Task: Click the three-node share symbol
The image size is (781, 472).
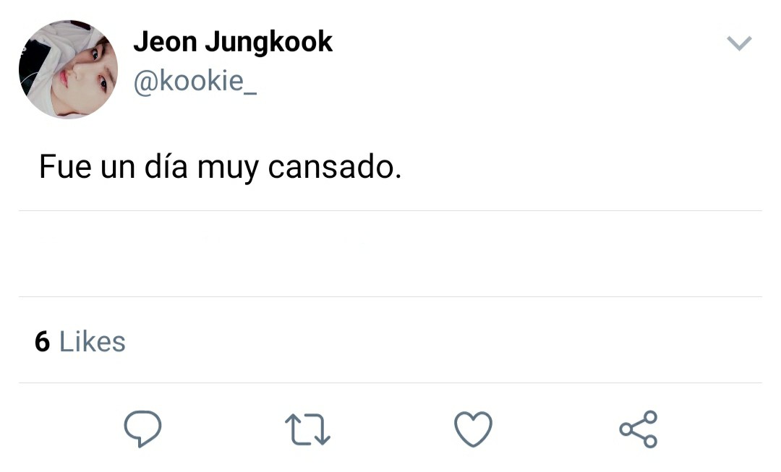Action: (x=639, y=429)
